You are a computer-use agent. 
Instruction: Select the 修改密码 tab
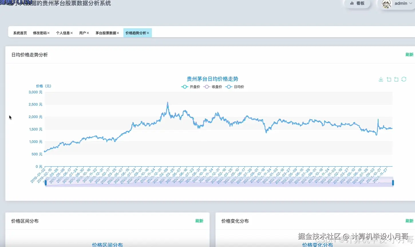[x=39, y=33]
